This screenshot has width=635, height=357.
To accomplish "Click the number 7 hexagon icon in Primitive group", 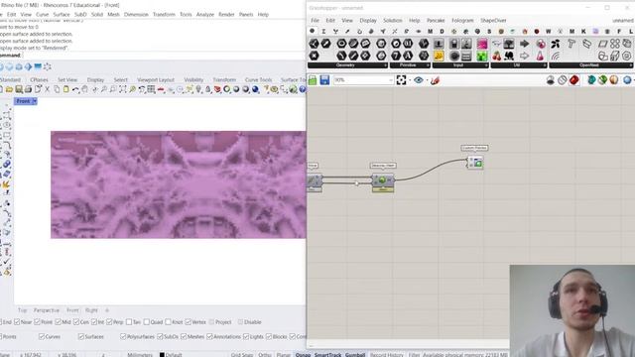I will click(x=396, y=56).
